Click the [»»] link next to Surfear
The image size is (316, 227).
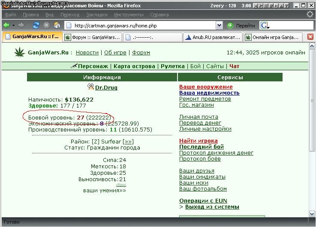click(x=128, y=141)
